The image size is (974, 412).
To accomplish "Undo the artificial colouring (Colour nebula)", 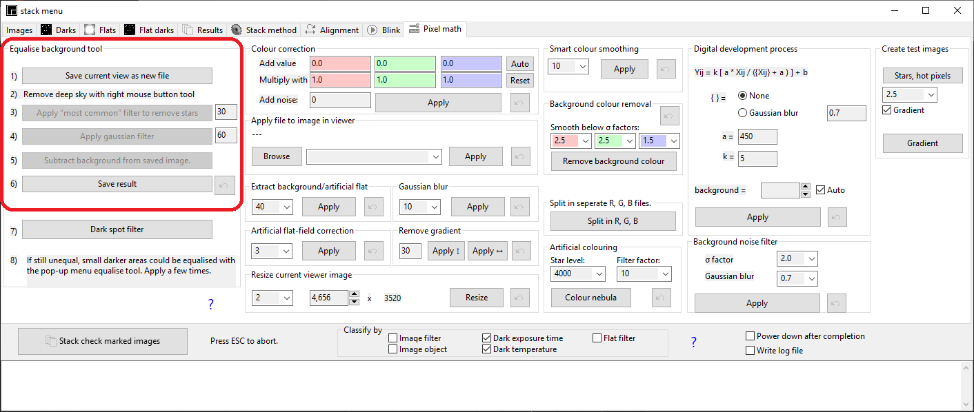I will pyautogui.click(x=661, y=298).
